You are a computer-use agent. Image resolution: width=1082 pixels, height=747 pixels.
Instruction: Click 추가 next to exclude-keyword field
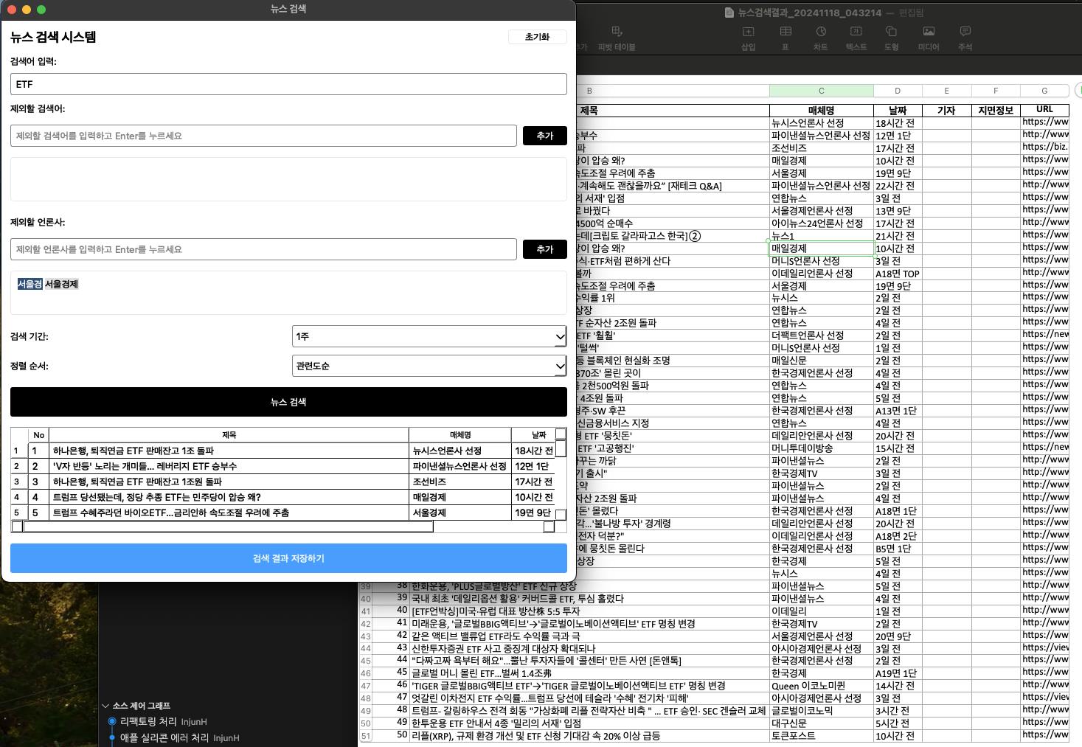coord(545,136)
